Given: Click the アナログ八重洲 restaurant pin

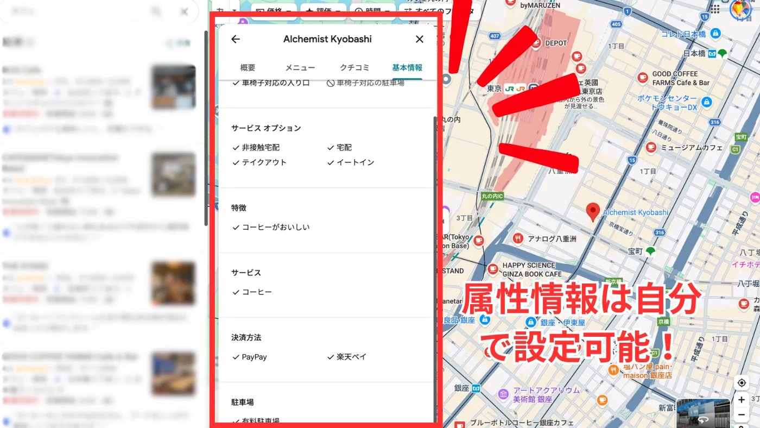Looking at the screenshot, I should [x=518, y=238].
